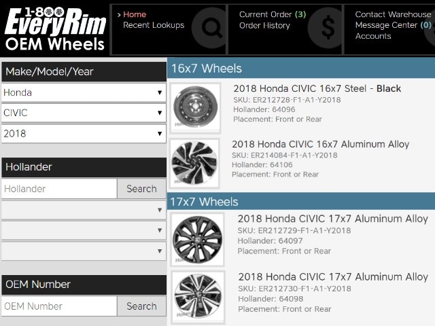Click the 16x7 Wheels section header
Viewport: 435px width, 326px height.
pyautogui.click(x=301, y=69)
